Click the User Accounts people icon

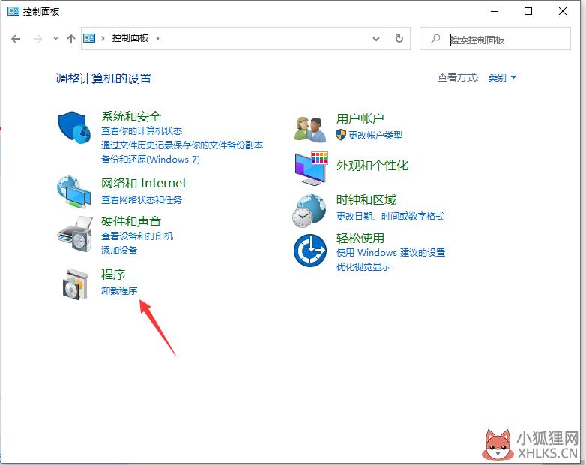(309, 129)
